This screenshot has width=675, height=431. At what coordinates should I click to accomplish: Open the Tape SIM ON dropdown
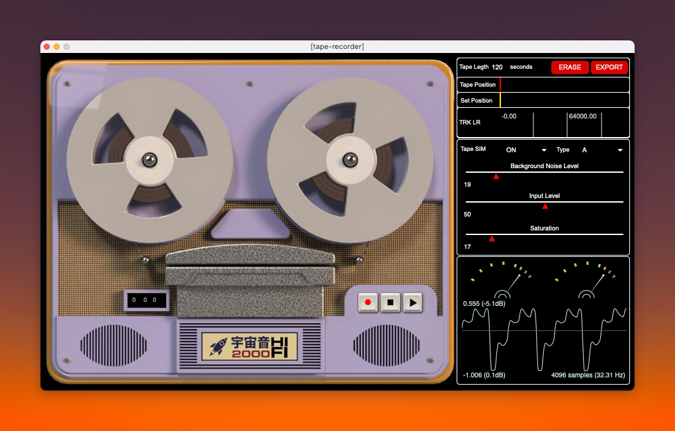click(x=526, y=150)
